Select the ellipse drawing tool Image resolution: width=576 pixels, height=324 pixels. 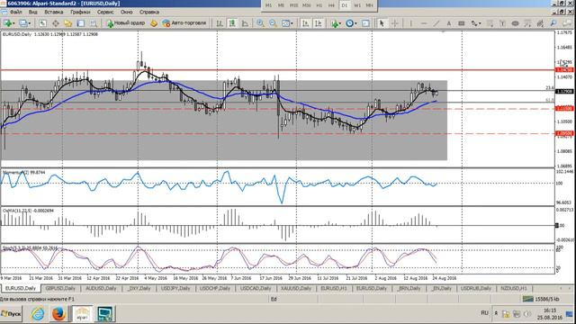(x=515, y=23)
